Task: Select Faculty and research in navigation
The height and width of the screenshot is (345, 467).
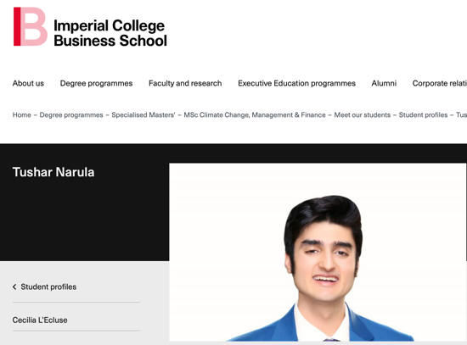Action: click(x=185, y=83)
